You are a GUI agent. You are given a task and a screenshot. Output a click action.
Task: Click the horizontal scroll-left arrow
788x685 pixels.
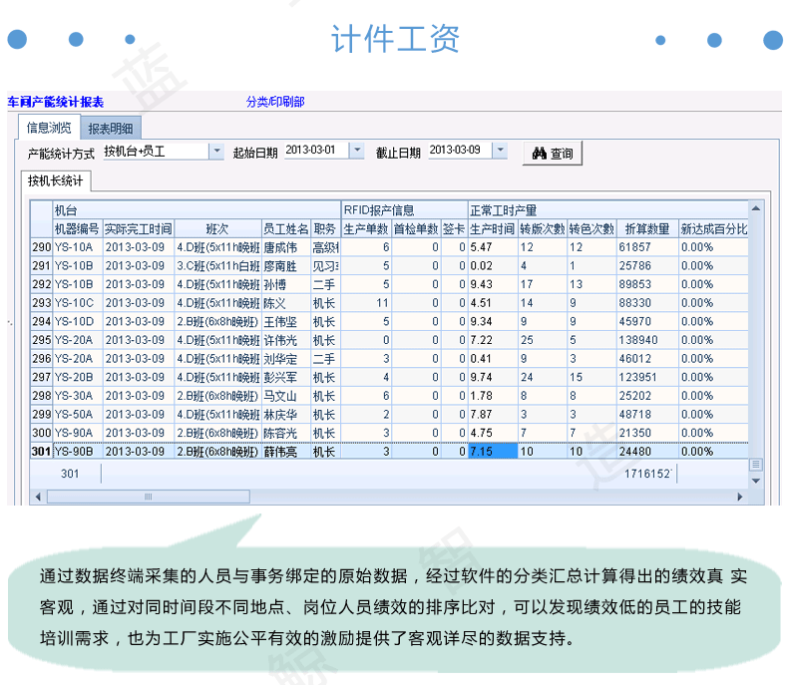[x=38, y=497]
